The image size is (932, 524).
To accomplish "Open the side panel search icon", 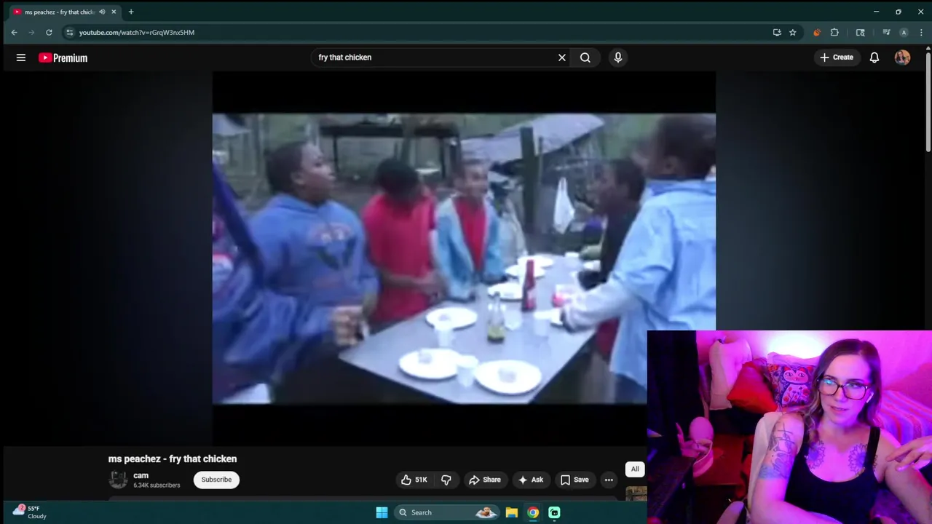I will pyautogui.click(x=860, y=32).
